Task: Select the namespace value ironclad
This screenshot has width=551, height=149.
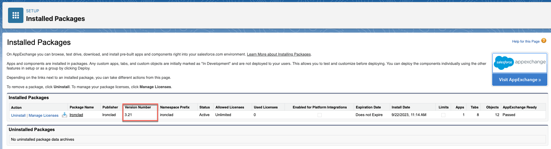Action: (x=167, y=115)
